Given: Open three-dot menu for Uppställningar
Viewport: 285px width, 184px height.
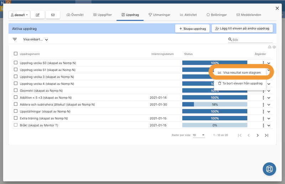Looking at the screenshot, I should (263, 111).
